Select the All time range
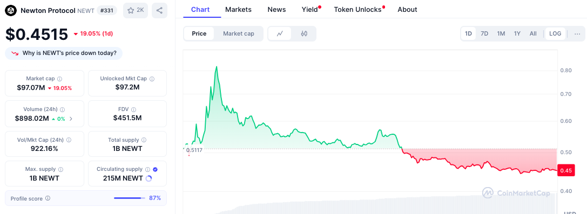587x214 pixels. point(533,33)
